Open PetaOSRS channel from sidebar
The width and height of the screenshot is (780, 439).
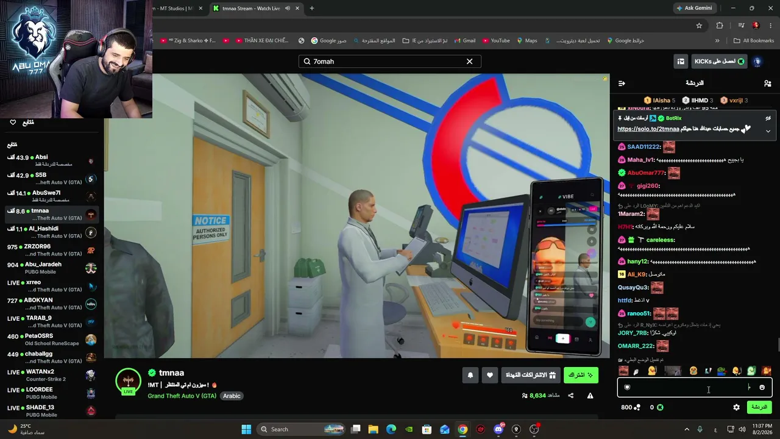click(x=52, y=340)
